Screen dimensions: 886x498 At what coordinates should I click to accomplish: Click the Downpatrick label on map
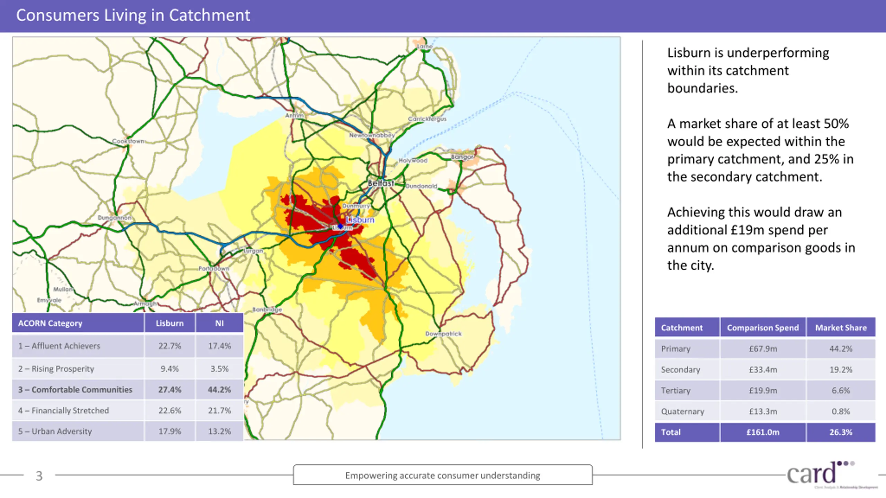click(443, 334)
